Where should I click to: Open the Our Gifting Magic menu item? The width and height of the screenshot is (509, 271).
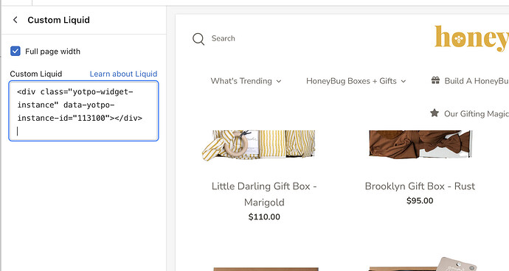[x=477, y=114]
